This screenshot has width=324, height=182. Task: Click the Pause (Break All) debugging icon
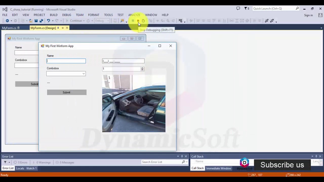click(133, 21)
